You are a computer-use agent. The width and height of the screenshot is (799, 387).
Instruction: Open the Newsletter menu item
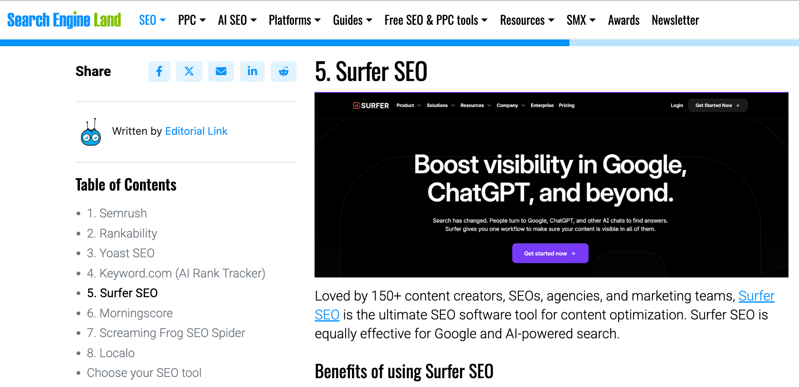pos(675,20)
